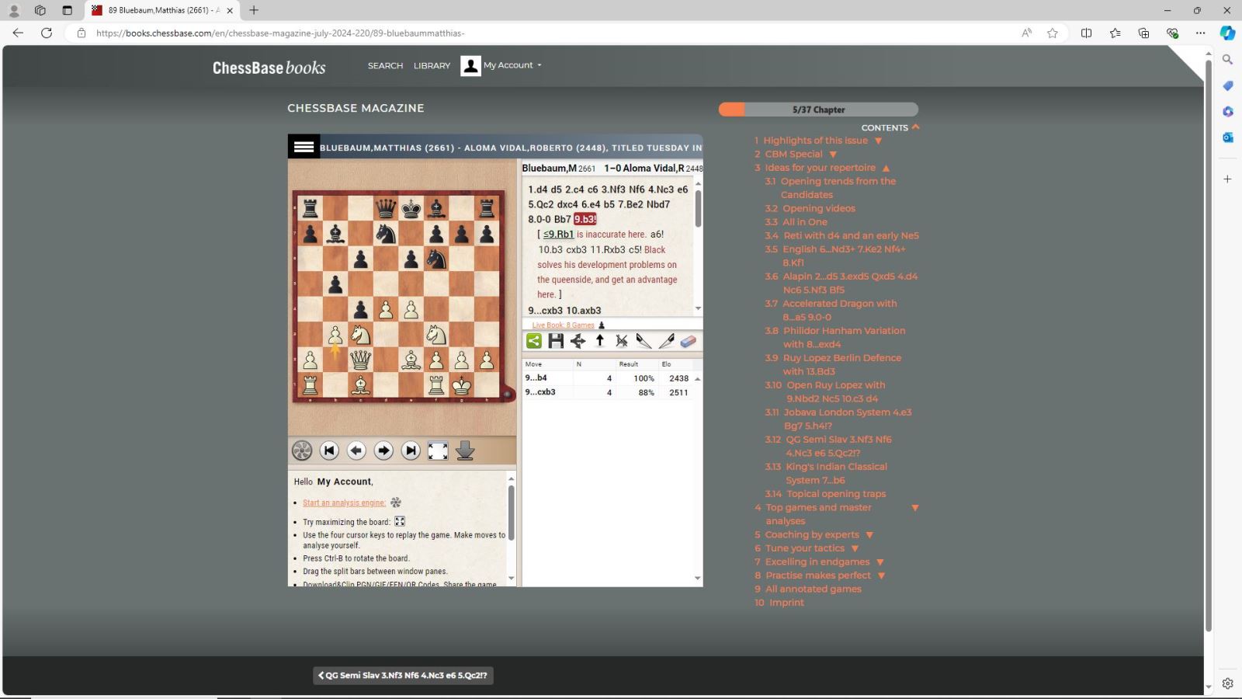Click the notation pane vertical scrollbar
The width and height of the screenshot is (1242, 699).
698,209
